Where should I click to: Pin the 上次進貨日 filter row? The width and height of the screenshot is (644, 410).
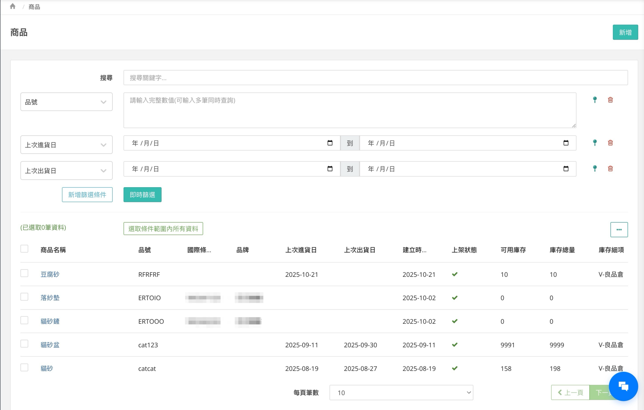(x=595, y=143)
